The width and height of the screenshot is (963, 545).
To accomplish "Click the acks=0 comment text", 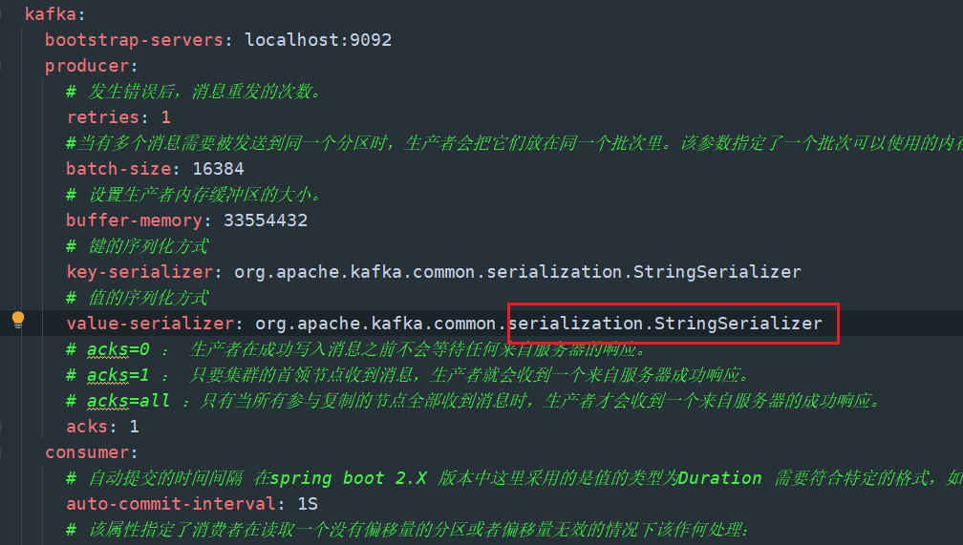I will (118, 349).
